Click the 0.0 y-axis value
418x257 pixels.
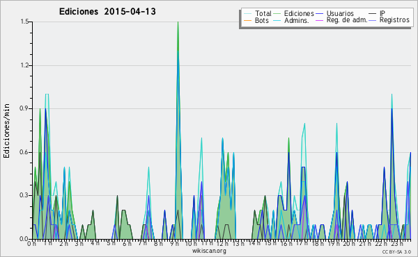24,239
